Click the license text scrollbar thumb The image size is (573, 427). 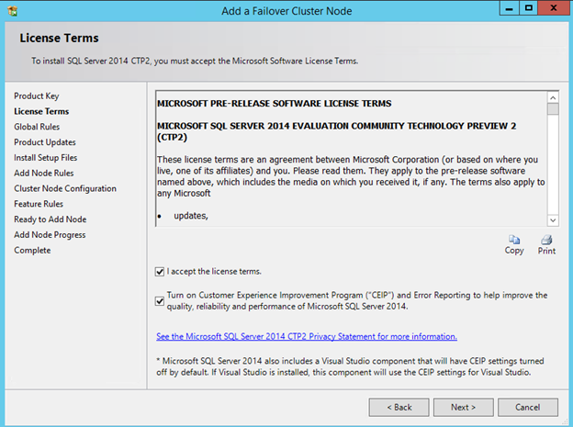pos(552,108)
